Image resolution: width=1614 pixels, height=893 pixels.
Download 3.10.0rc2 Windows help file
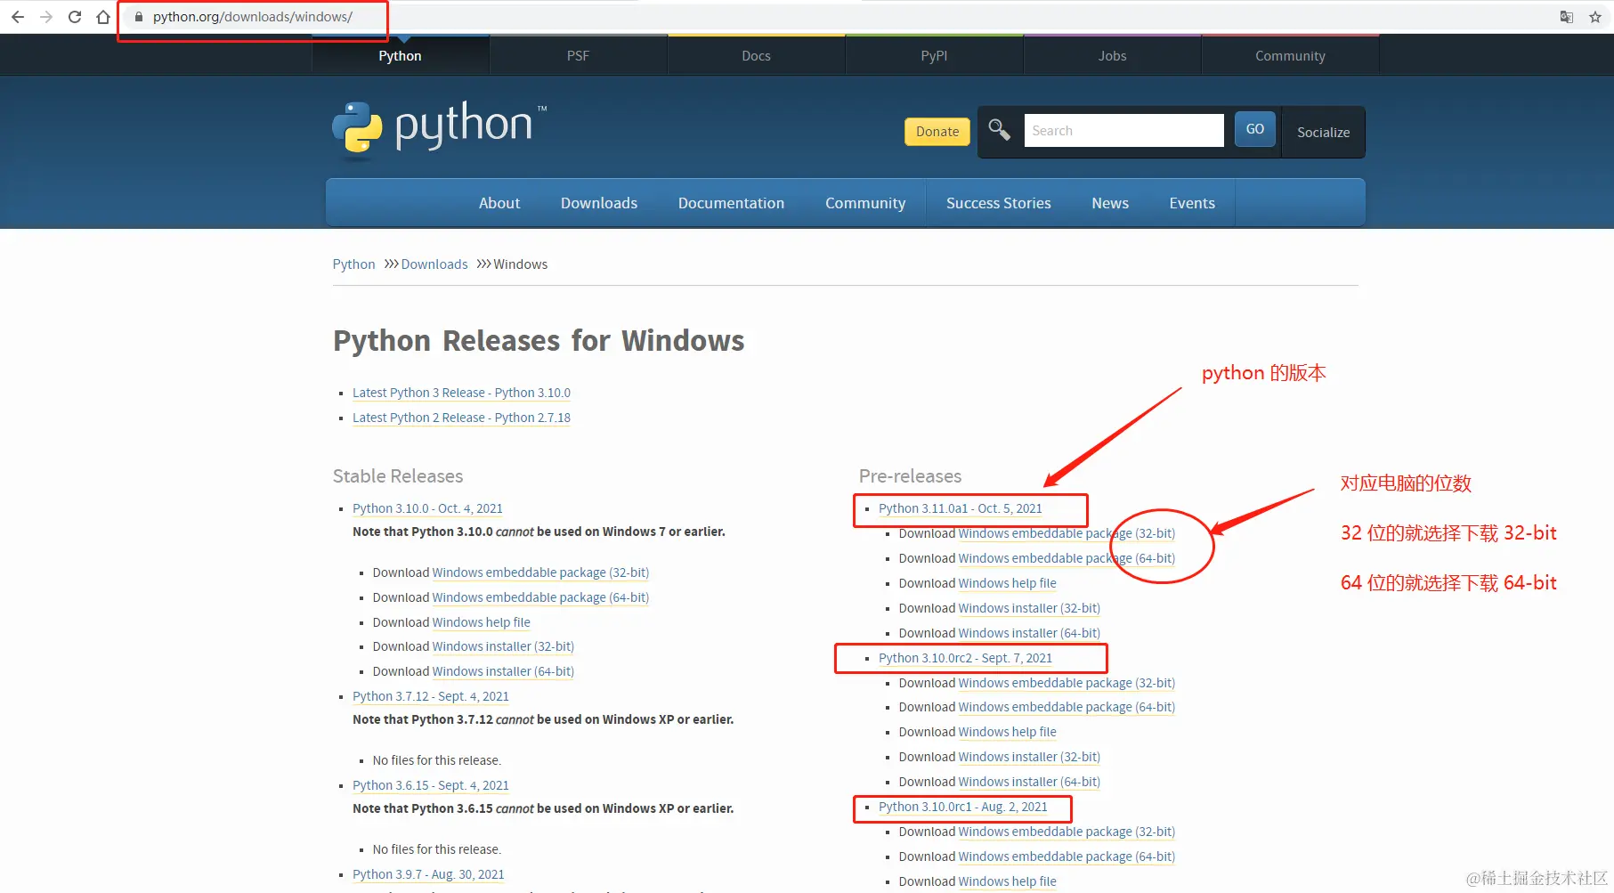coord(1007,732)
